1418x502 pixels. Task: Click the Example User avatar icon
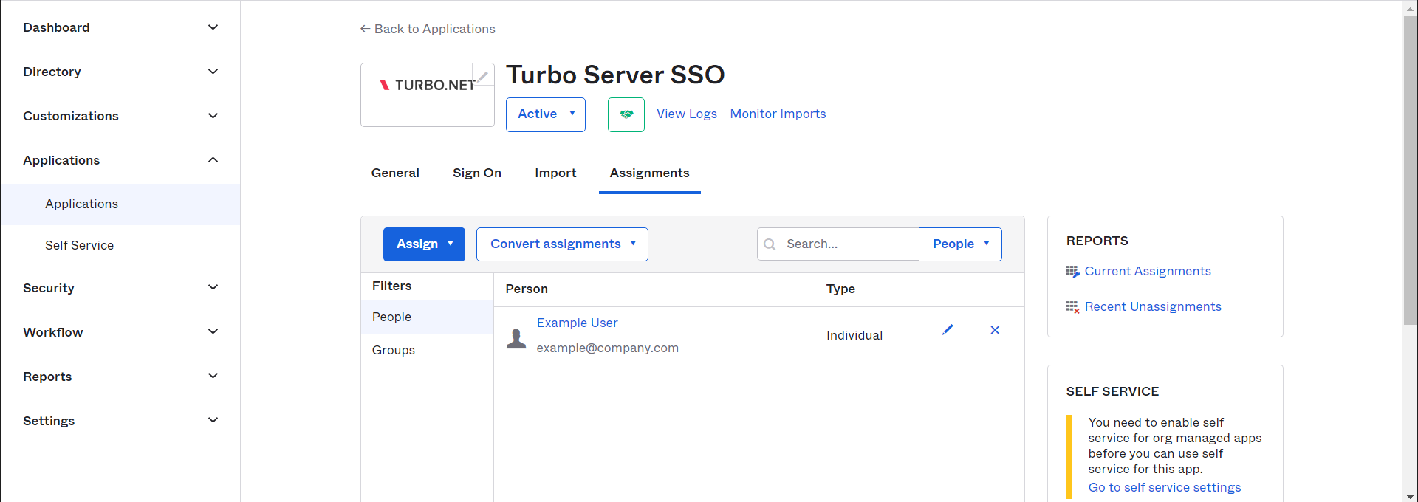[516, 339]
